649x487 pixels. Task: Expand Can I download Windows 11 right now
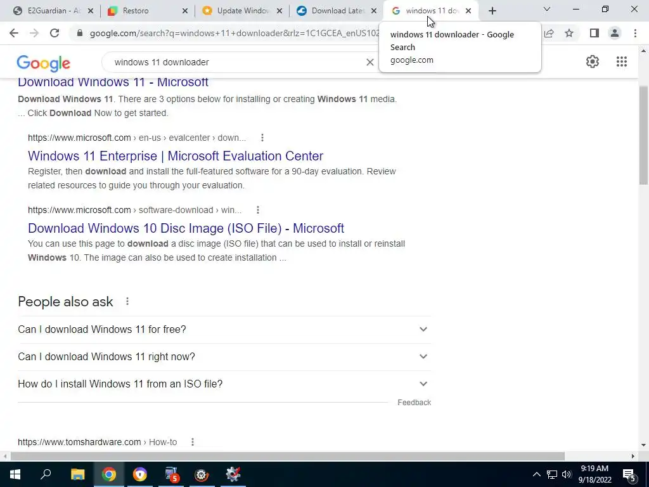tap(224, 356)
